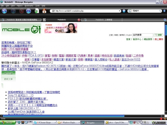Close the Mobile01 tab with red X
This screenshot has height=125, width=167.
click(x=79, y=20)
